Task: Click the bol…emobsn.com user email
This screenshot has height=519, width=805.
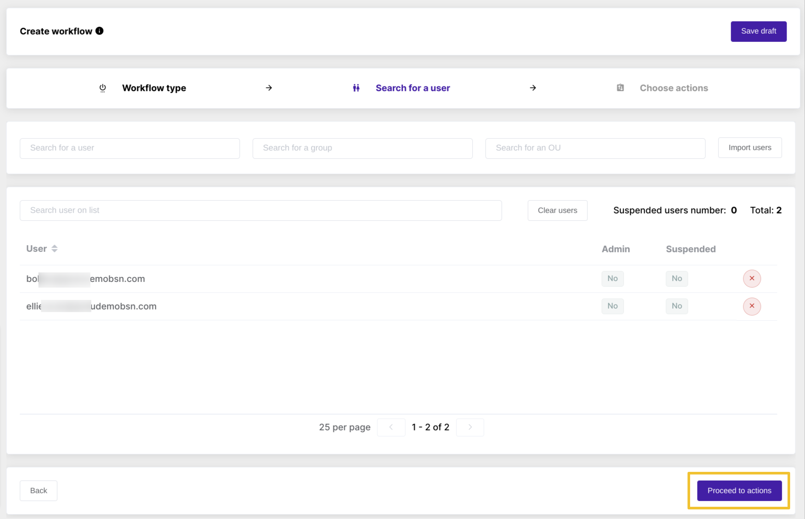Action: (x=86, y=279)
